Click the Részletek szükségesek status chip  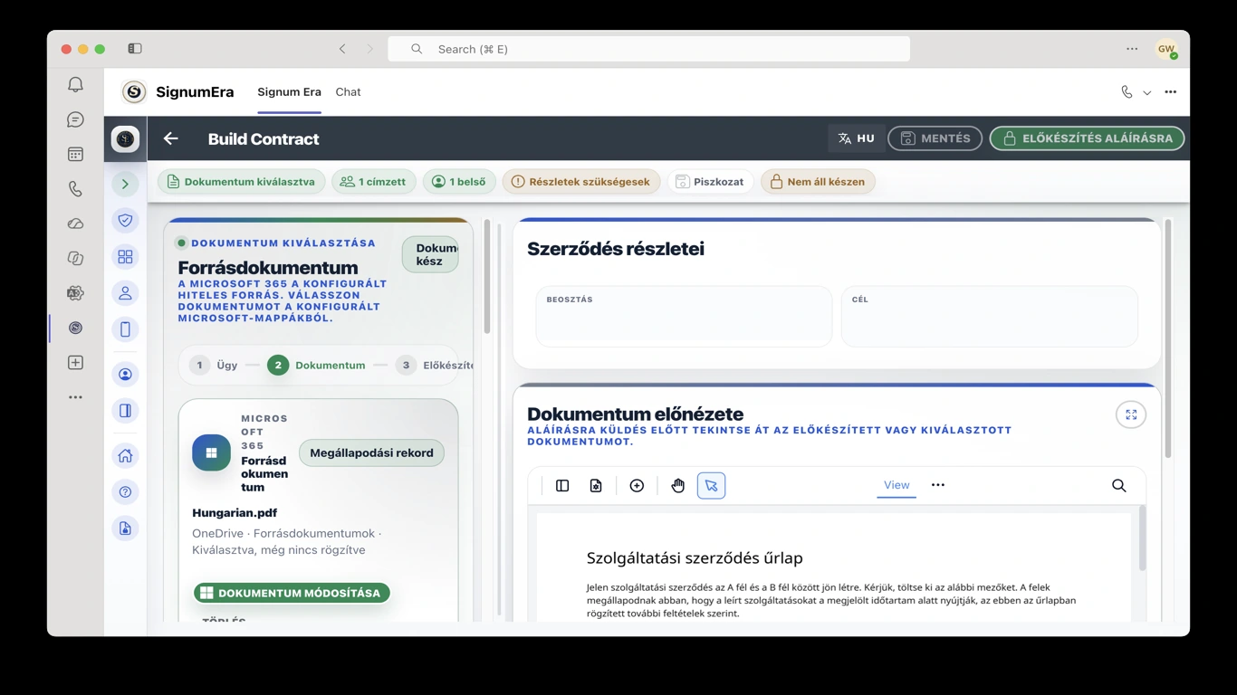point(580,182)
